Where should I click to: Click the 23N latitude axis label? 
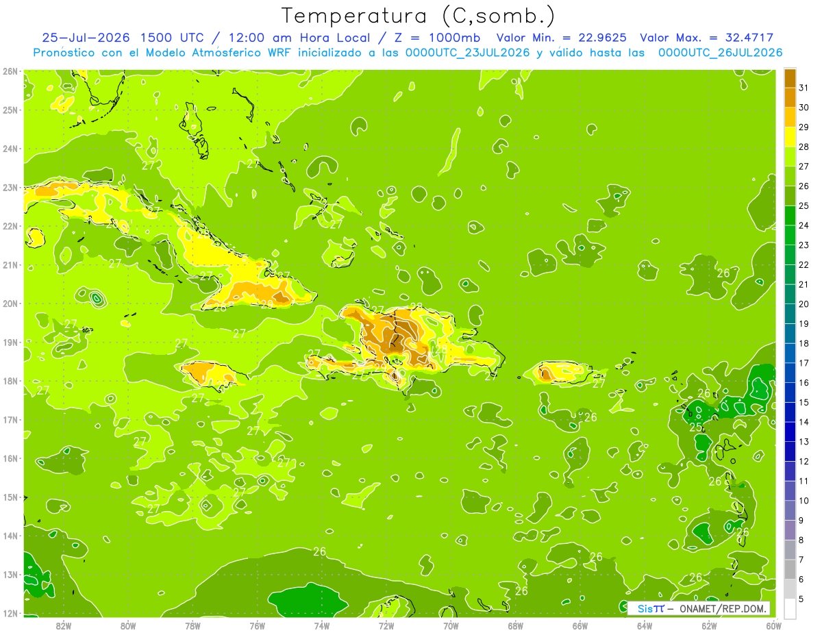point(10,187)
